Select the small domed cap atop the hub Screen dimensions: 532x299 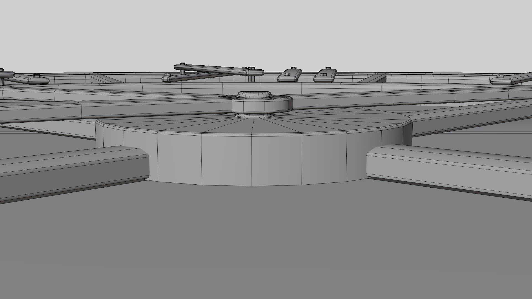[x=254, y=95]
